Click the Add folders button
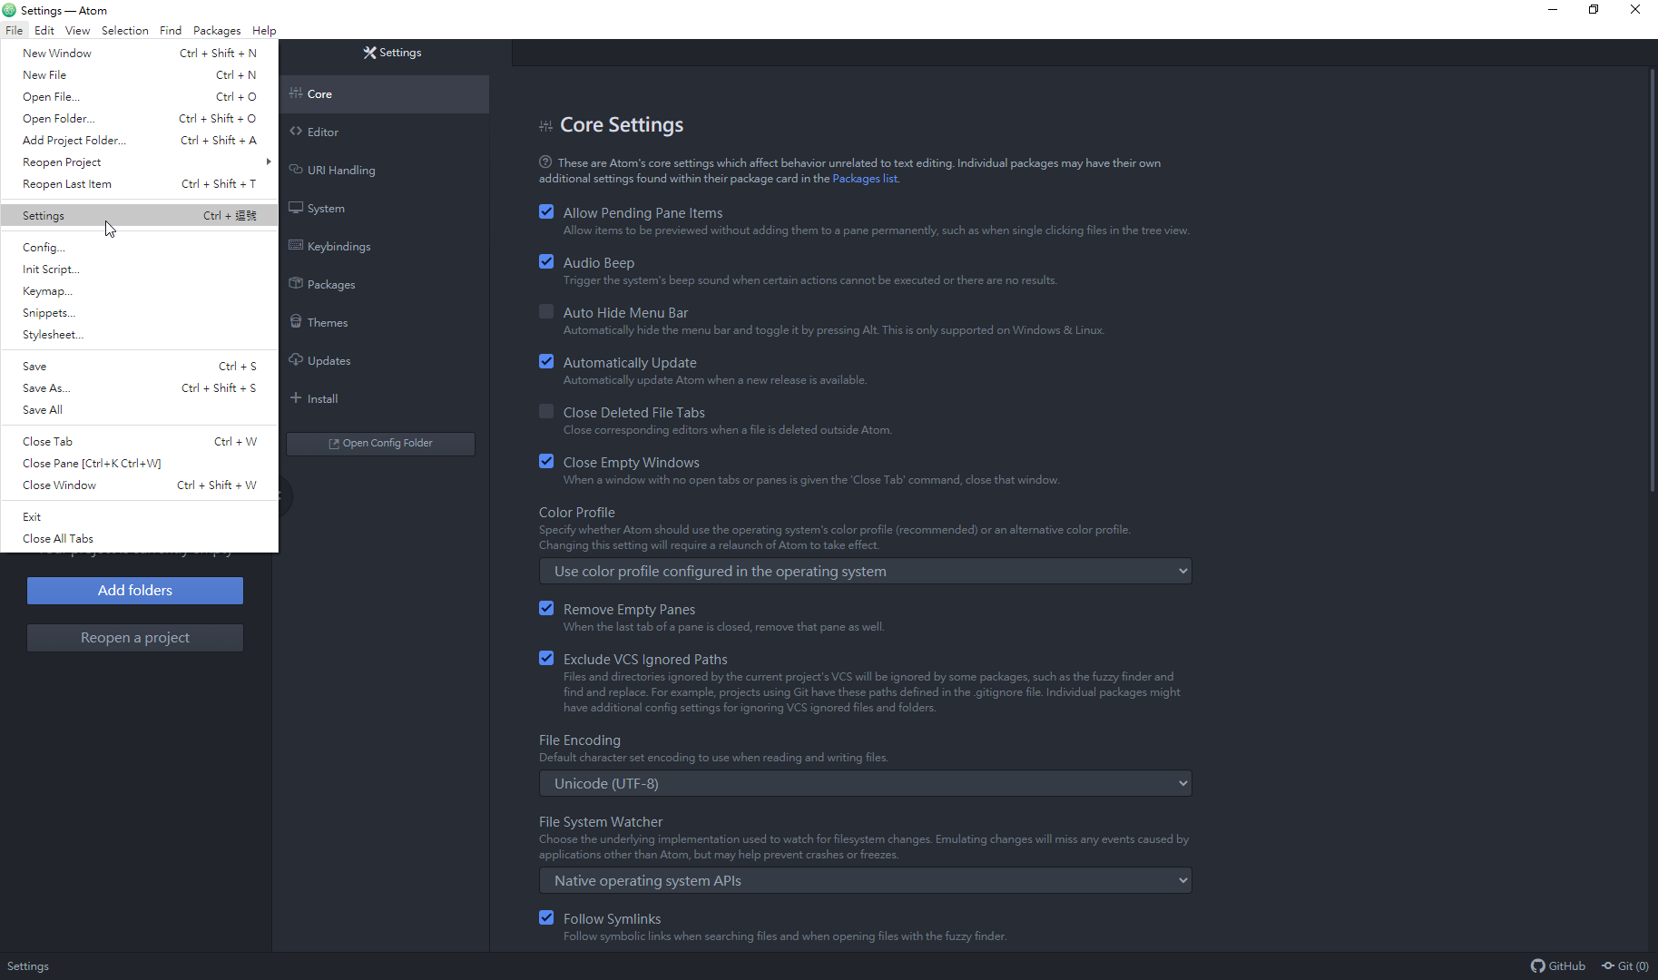Image resolution: width=1658 pixels, height=980 pixels. (135, 590)
